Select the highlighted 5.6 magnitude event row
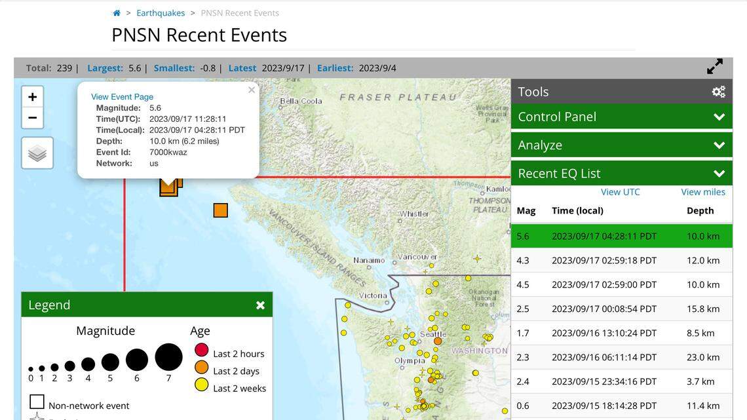 [x=621, y=236]
